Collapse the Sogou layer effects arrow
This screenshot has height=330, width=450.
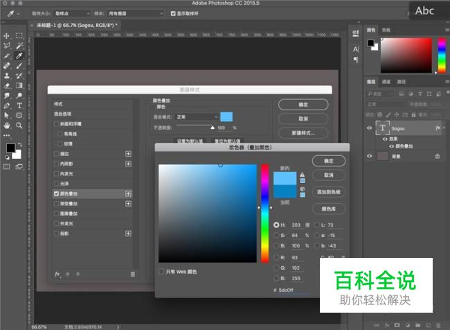click(x=444, y=128)
